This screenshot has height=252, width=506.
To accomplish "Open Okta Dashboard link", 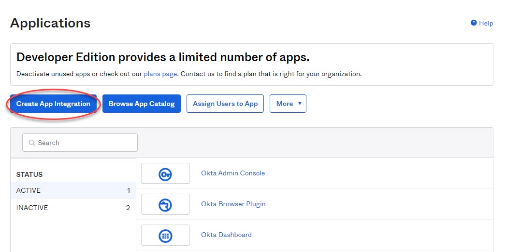I will click(x=226, y=235).
